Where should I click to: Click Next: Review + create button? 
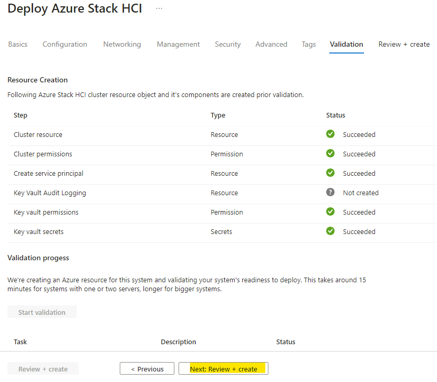(223, 369)
